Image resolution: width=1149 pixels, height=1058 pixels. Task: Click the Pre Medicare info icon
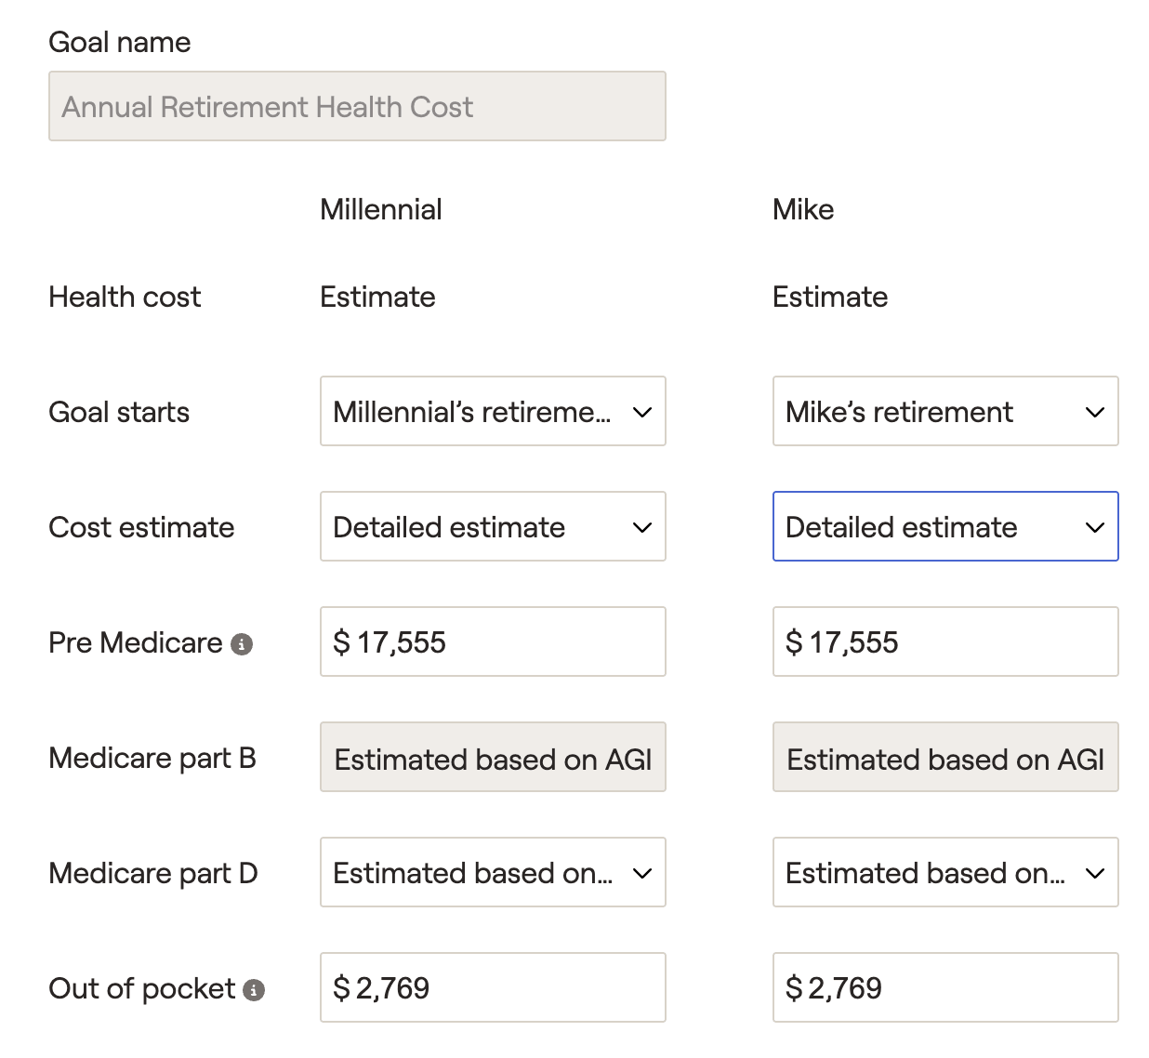[242, 644]
